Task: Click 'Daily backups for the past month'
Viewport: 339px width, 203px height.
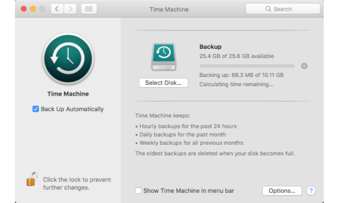Action: pos(182,135)
